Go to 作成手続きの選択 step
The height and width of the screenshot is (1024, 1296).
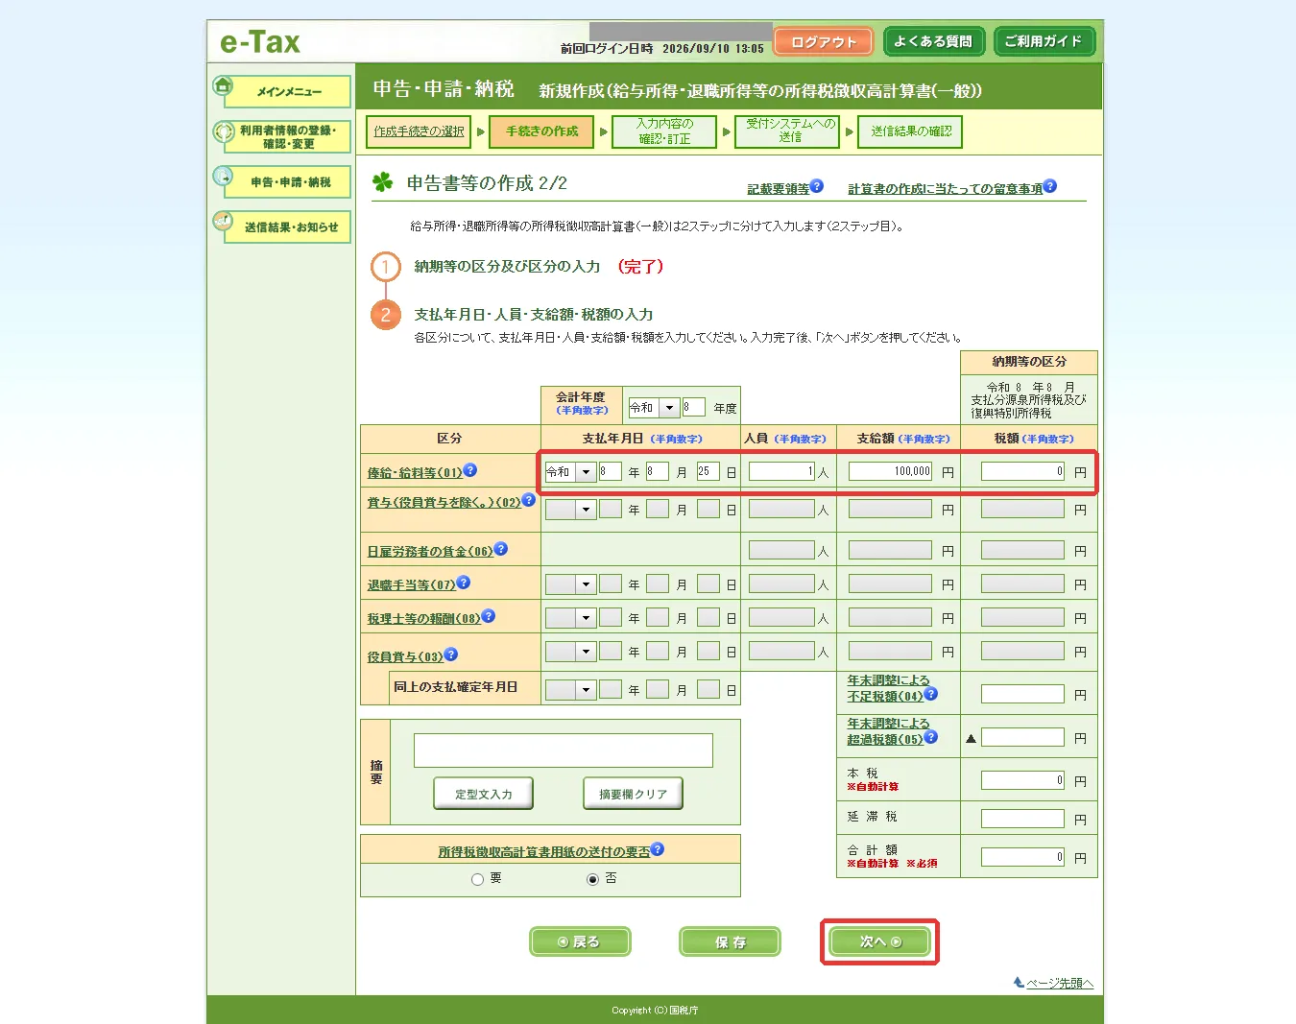pos(420,131)
